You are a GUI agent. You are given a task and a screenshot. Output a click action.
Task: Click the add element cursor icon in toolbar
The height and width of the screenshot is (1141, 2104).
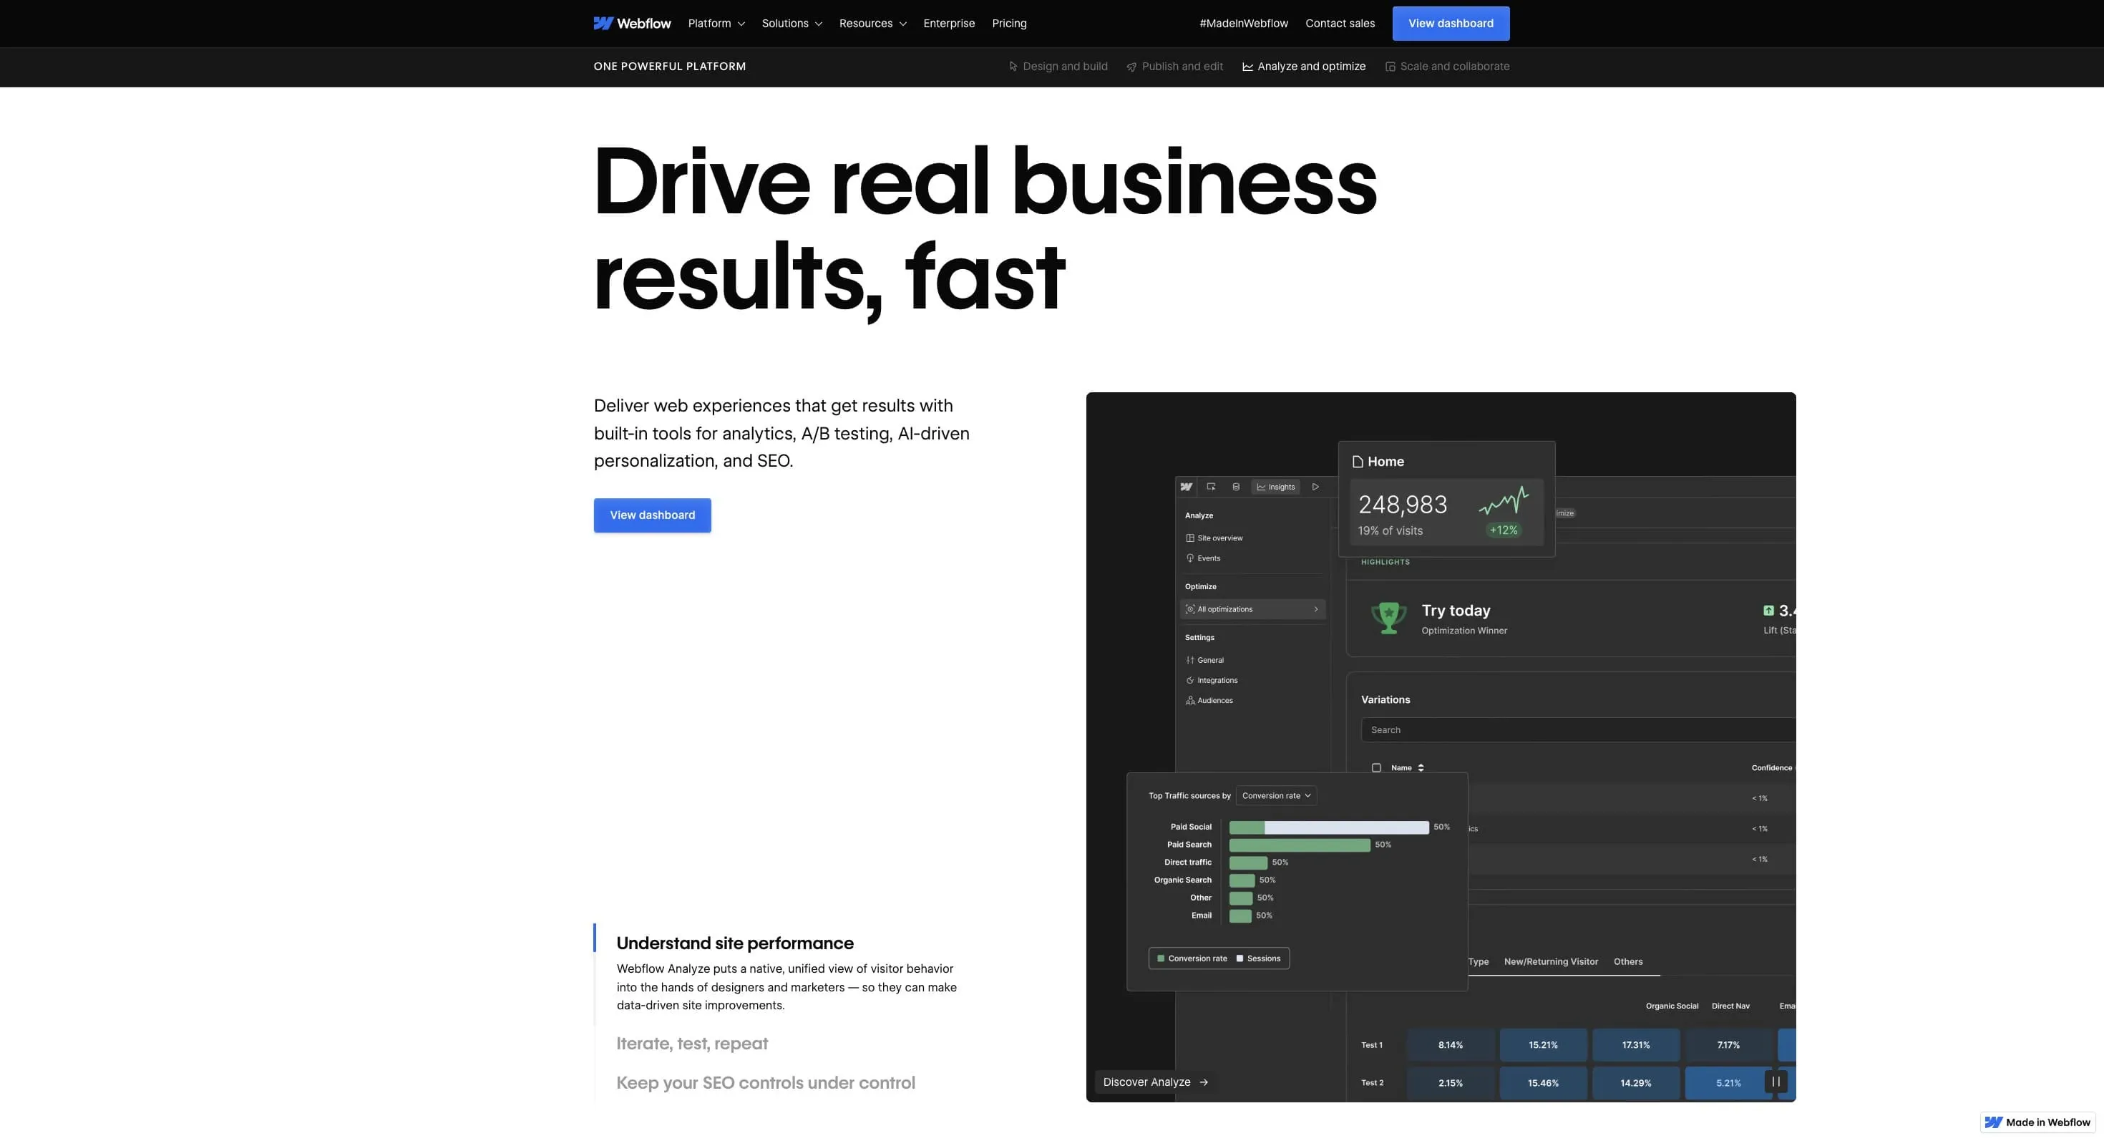click(1212, 487)
